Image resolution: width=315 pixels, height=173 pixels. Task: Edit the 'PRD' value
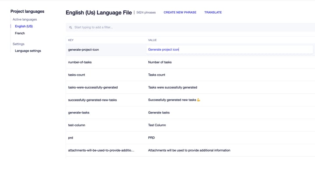pyautogui.click(x=151, y=138)
